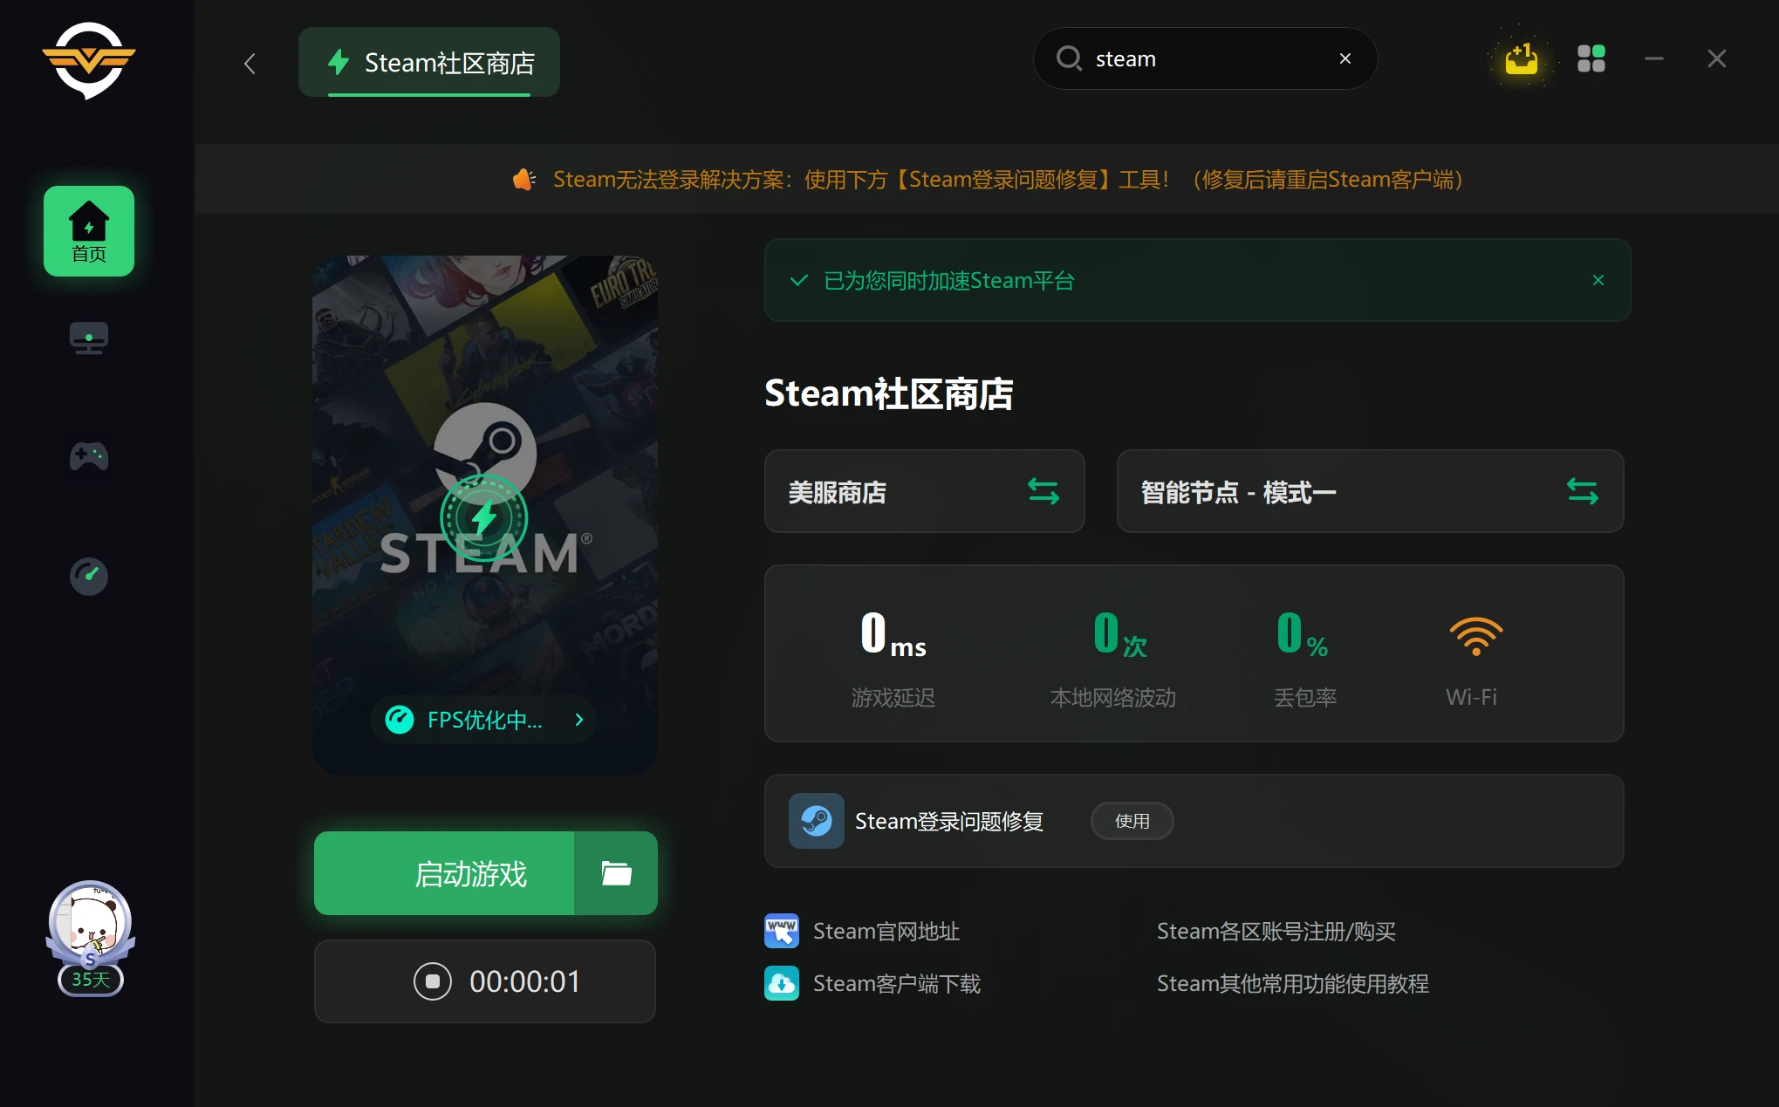This screenshot has width=1779, height=1107.
Task: Stop acceleration with the timer stop button
Action: 433,981
